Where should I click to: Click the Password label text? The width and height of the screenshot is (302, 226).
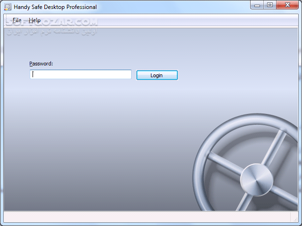point(41,64)
